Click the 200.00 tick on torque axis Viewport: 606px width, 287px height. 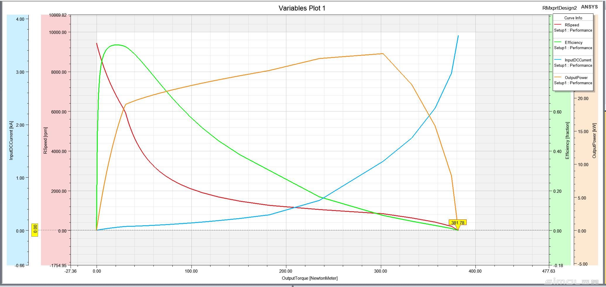(286, 271)
